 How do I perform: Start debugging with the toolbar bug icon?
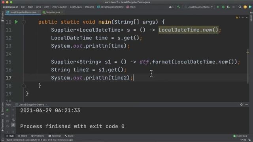pyautogui.click(x=223, y=7)
